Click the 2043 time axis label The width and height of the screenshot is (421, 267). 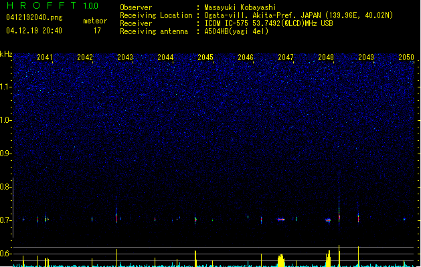pos(125,57)
